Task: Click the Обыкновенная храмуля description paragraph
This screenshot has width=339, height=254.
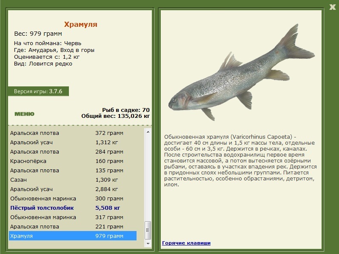Action: pyautogui.click(x=240, y=161)
